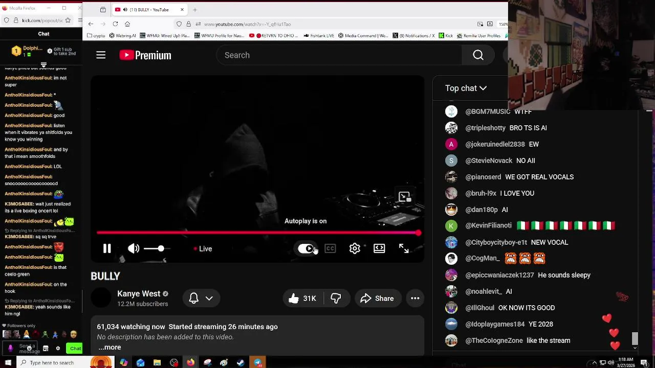Click the red Live indicator button
This screenshot has width=655, height=368.
(x=203, y=249)
